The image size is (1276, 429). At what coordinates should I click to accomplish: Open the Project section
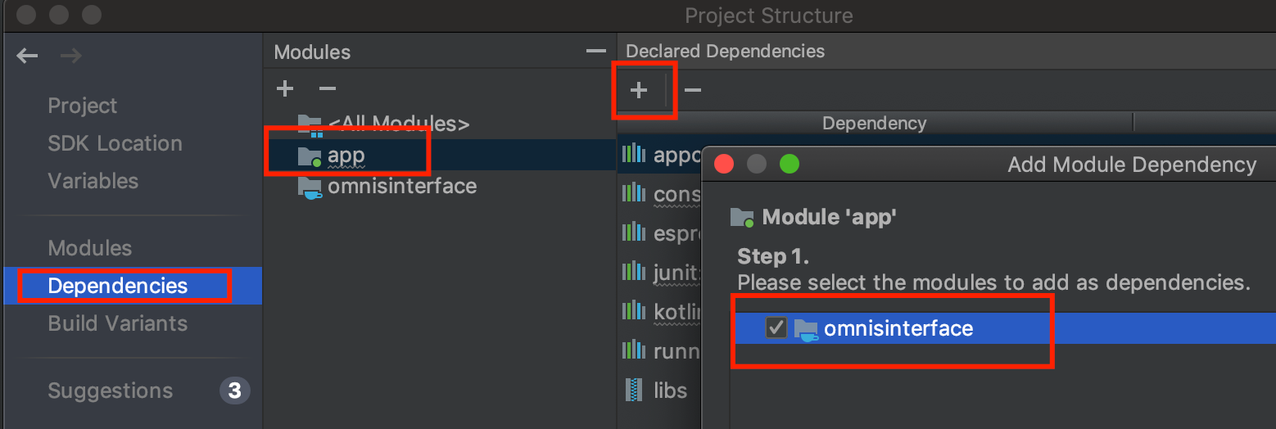coord(82,106)
